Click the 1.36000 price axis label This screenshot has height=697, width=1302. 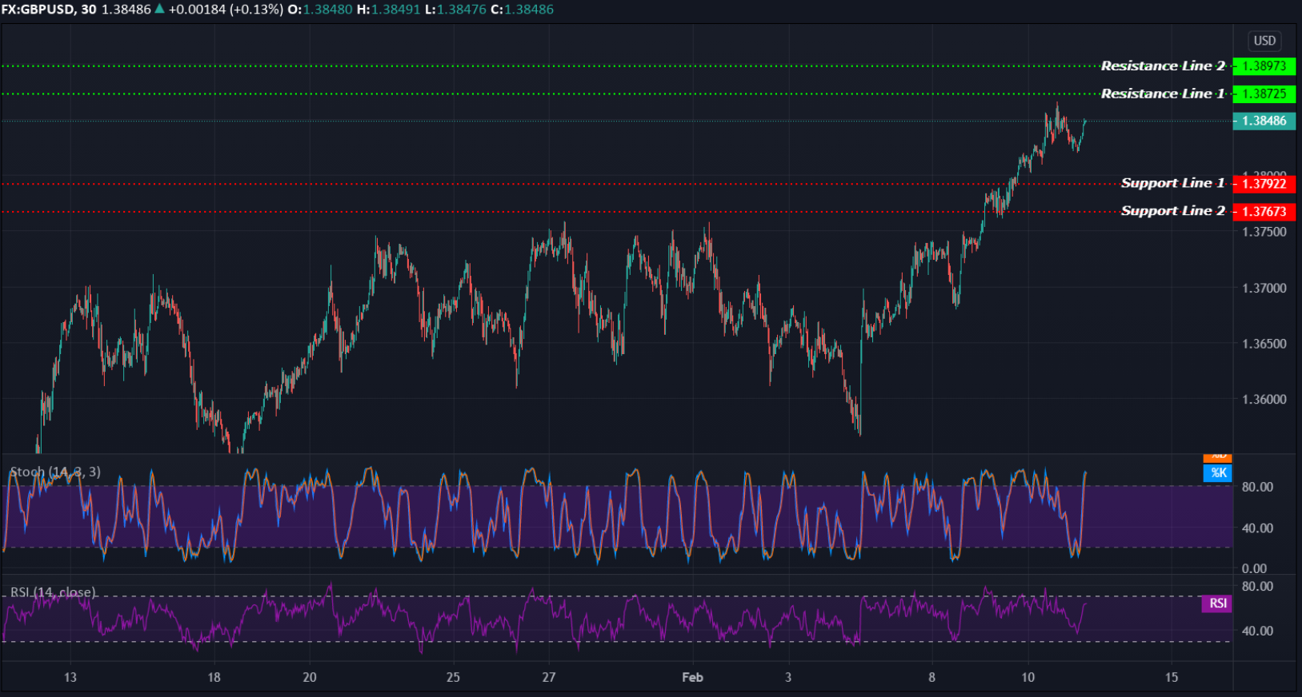[x=1264, y=400]
